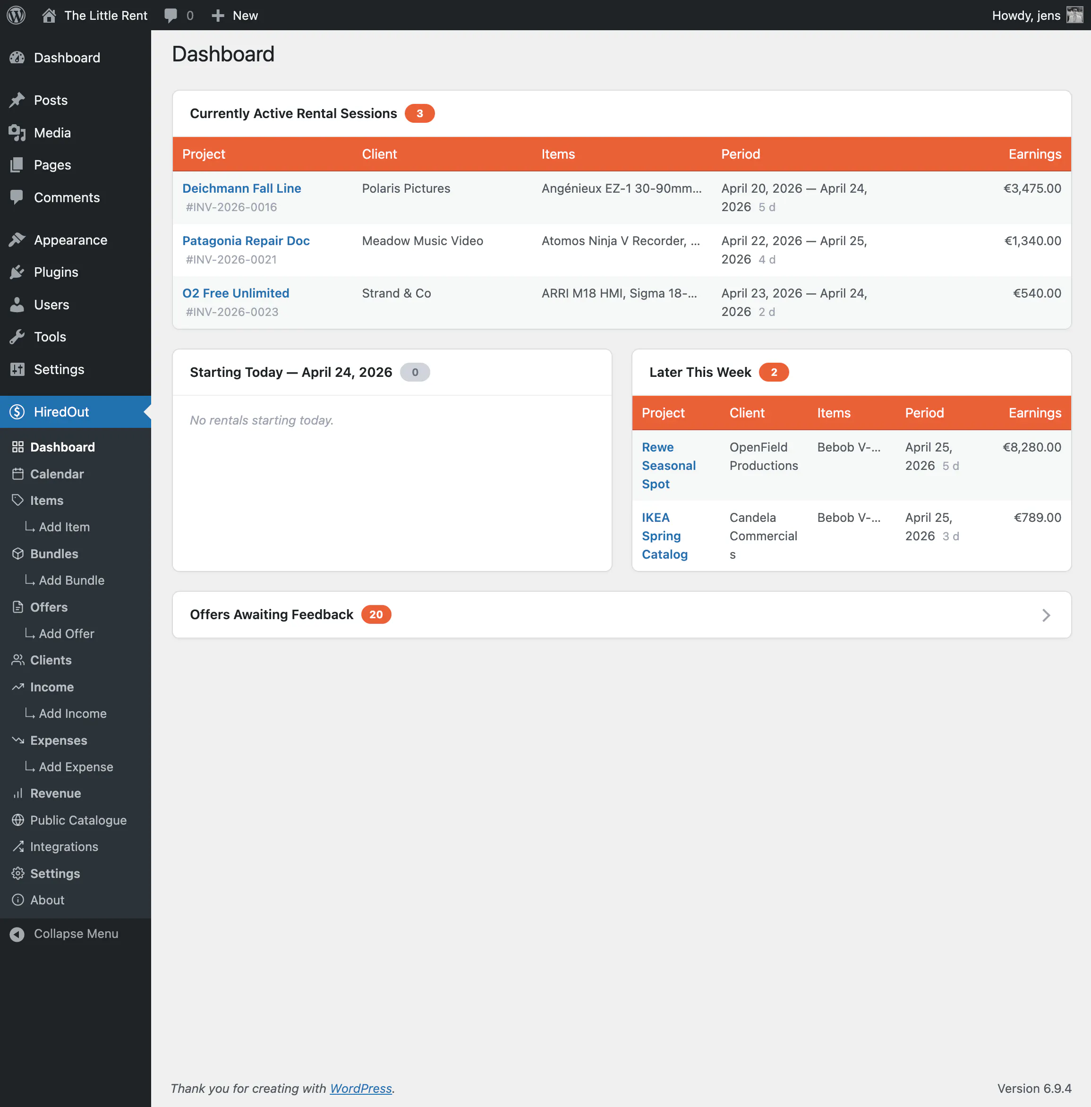
Task: Select Add Offer submenu entry
Action: [x=67, y=634]
